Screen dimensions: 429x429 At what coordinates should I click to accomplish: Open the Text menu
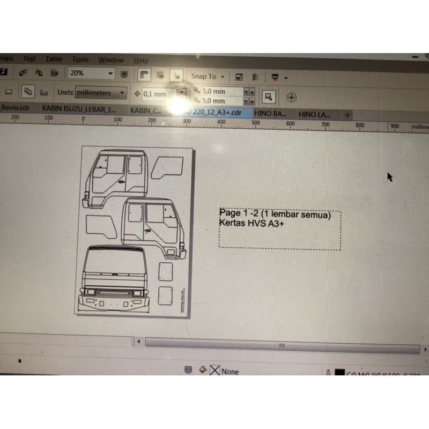pos(29,59)
